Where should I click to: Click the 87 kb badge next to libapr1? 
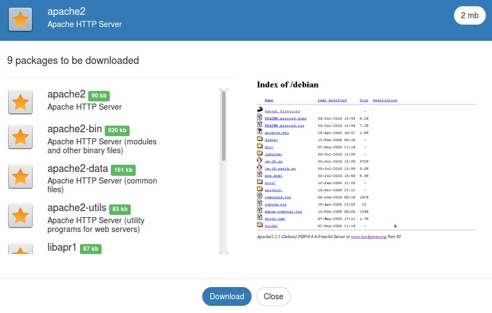point(90,249)
